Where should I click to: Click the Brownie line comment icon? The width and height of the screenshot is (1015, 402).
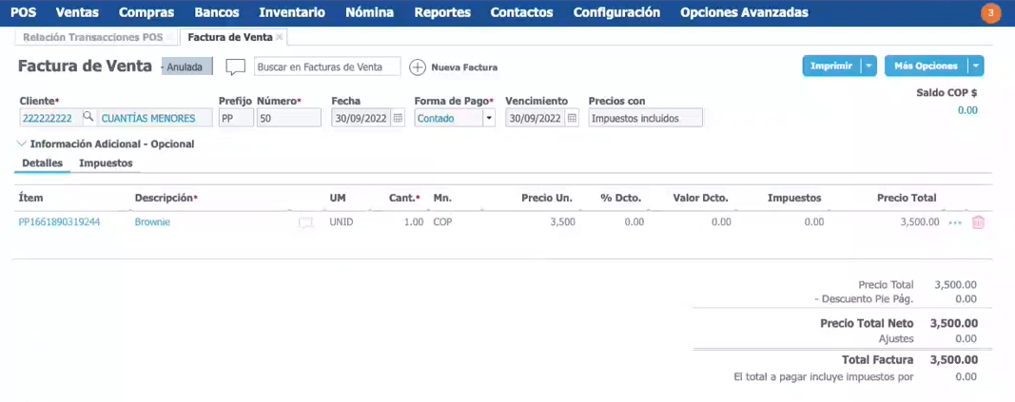tap(305, 222)
